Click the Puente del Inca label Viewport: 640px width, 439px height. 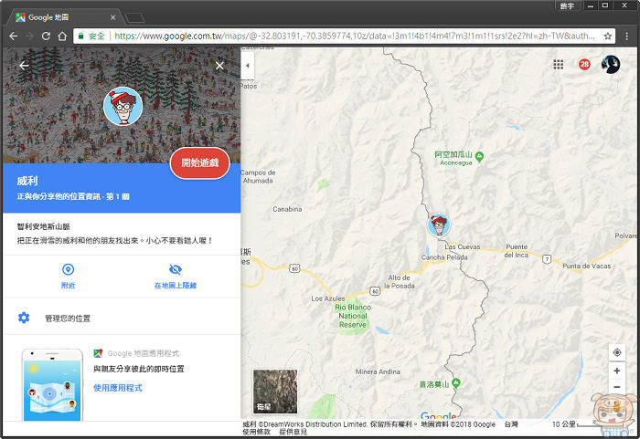coord(517,251)
